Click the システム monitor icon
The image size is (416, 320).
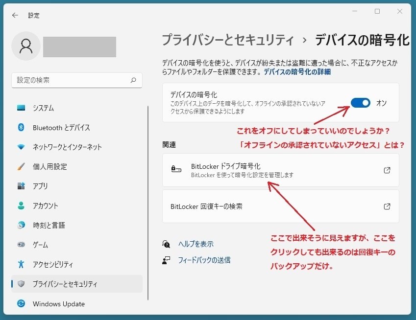21,108
